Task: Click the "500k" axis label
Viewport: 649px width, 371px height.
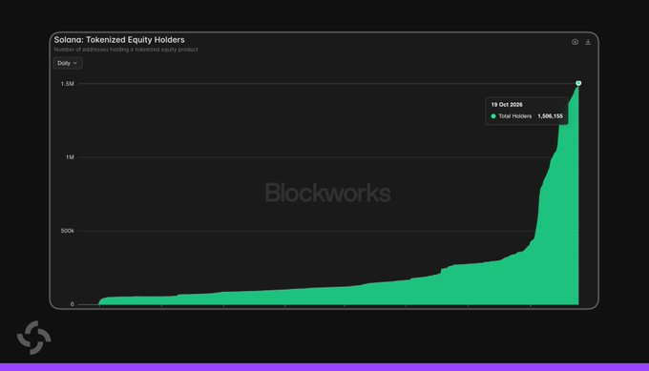Action: tap(68, 231)
